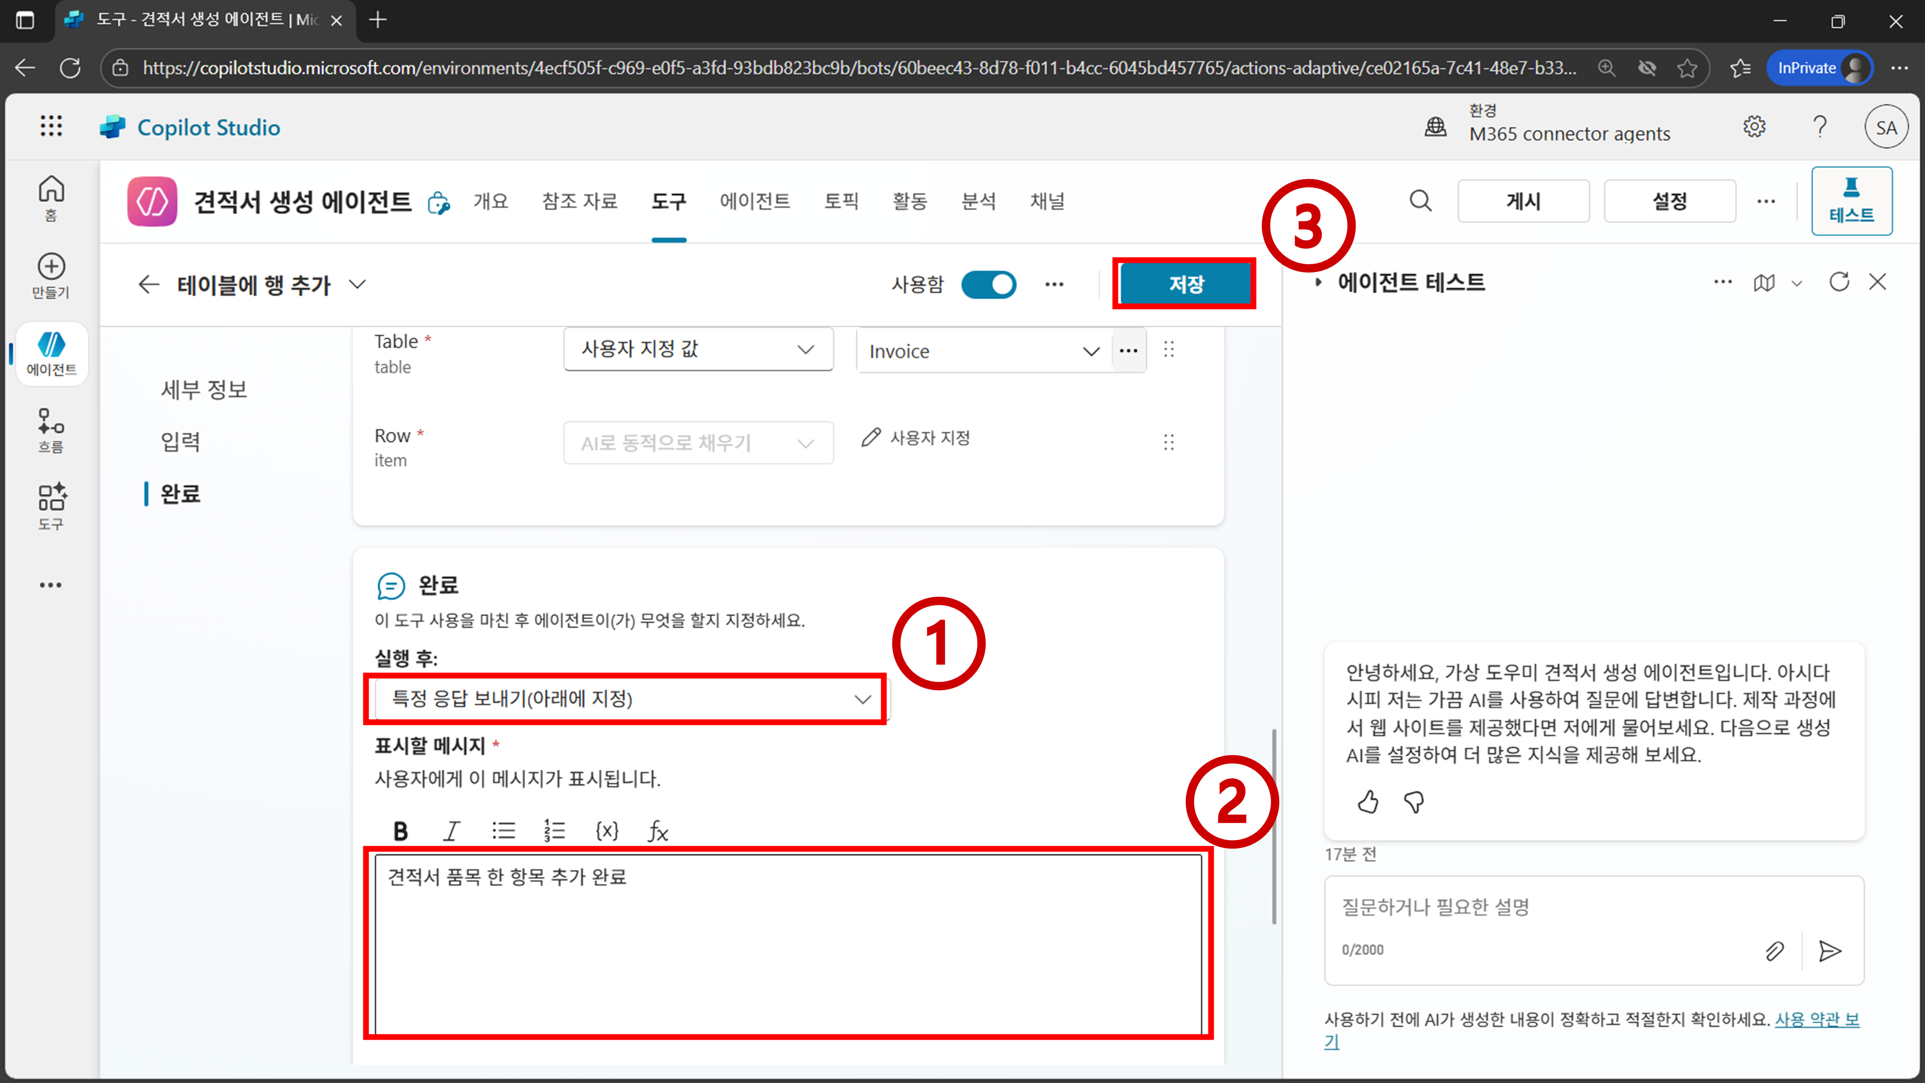Switch to the 토픽 tab

tap(841, 201)
